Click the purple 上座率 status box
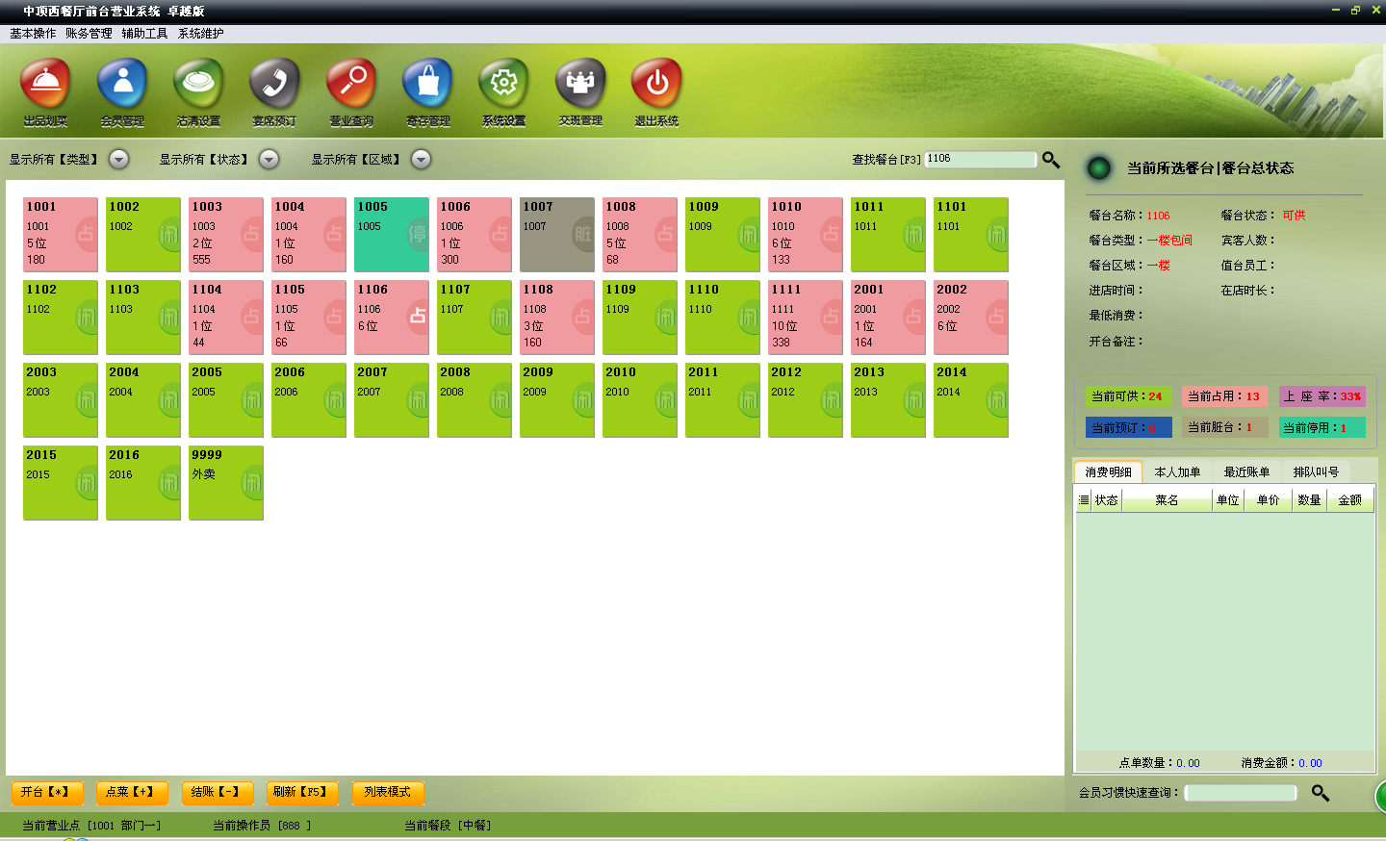Screen dimensions: 1386x841 1322,396
